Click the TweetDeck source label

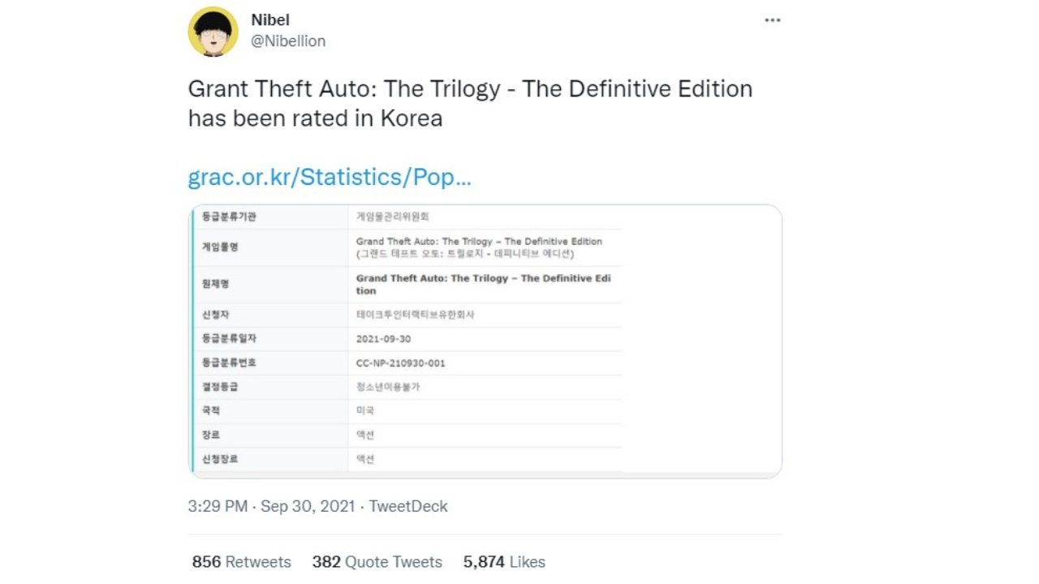pyautogui.click(x=408, y=506)
